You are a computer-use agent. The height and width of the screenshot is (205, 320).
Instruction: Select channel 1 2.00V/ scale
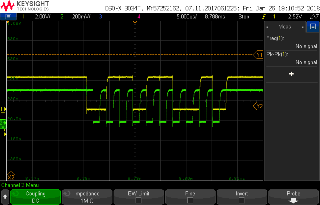[x=43, y=16]
